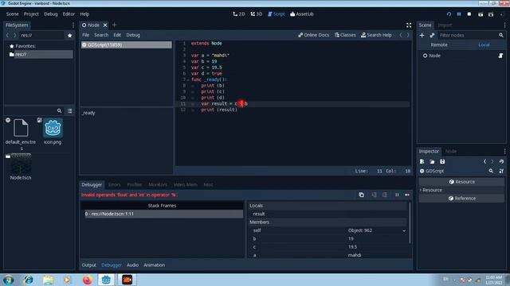Screen dimensions: 510x286
Task: Add a new scene tab
Action: (x=114, y=25)
